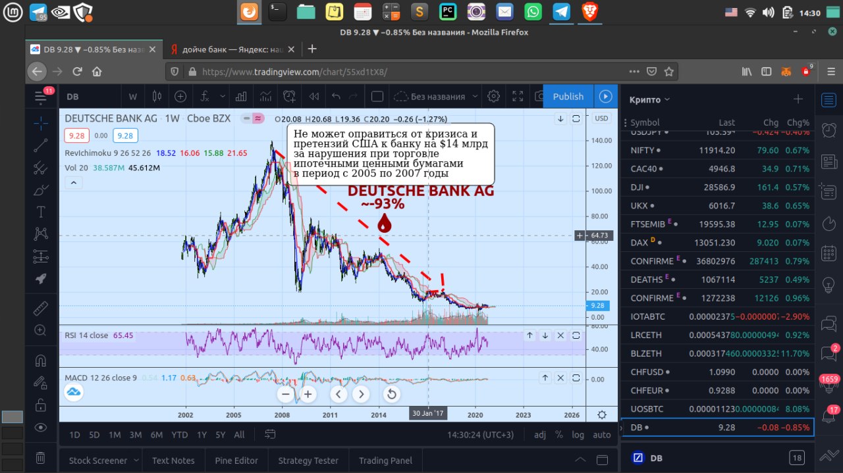Screen dimensions: 843x473
Task: Launch the Brave browser from the panel
Action: coord(589,12)
